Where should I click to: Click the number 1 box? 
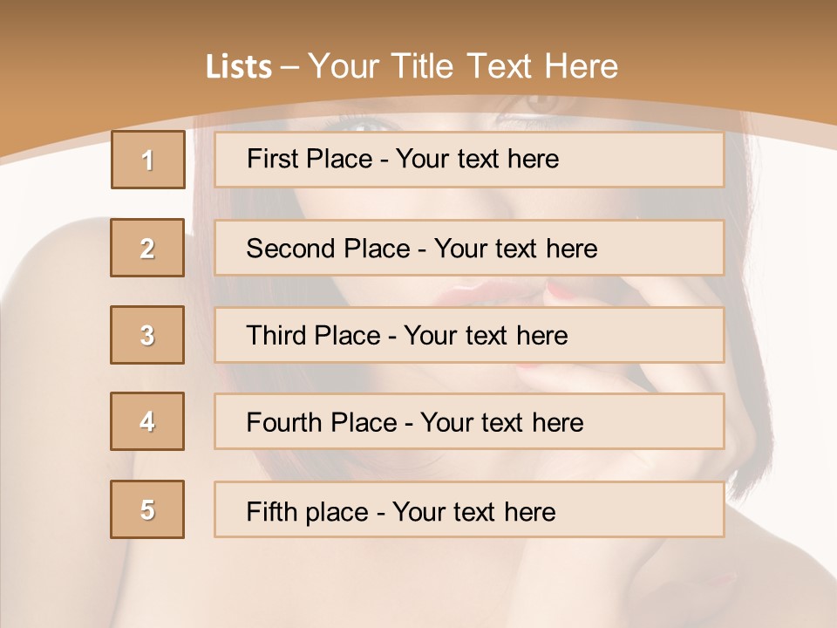[x=147, y=160]
